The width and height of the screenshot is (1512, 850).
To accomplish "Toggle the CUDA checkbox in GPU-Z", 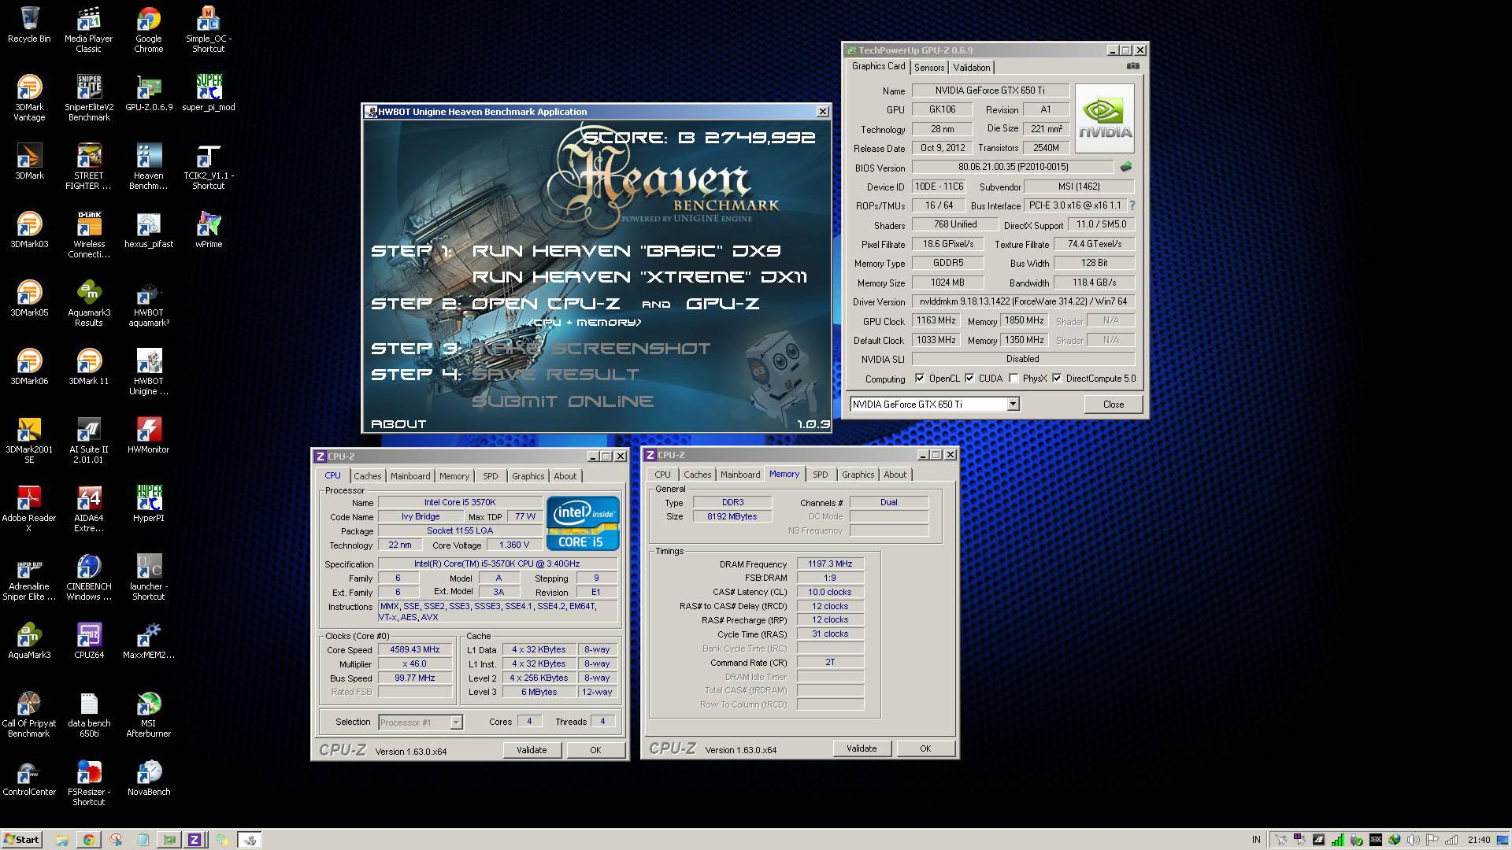I will (x=969, y=379).
